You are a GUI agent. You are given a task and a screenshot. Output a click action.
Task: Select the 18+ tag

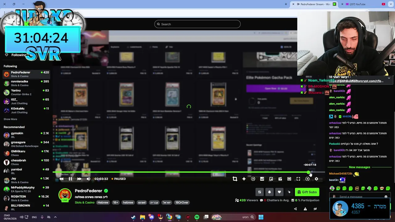(115, 203)
